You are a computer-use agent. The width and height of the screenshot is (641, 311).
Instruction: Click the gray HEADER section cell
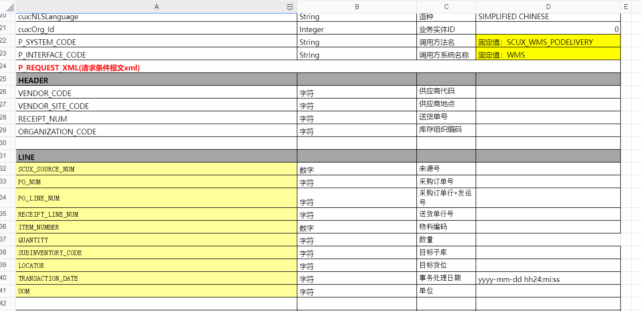[x=156, y=79]
